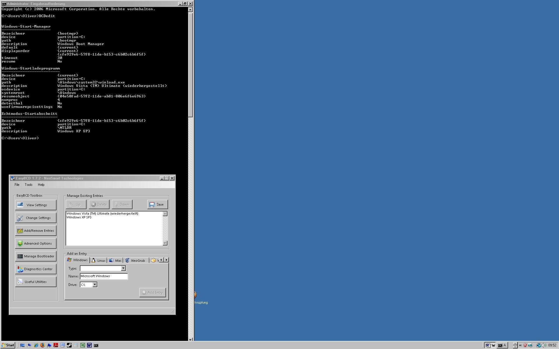This screenshot has width=559, height=349.
Task: Open Advanced Options shield button
Action: (36, 243)
